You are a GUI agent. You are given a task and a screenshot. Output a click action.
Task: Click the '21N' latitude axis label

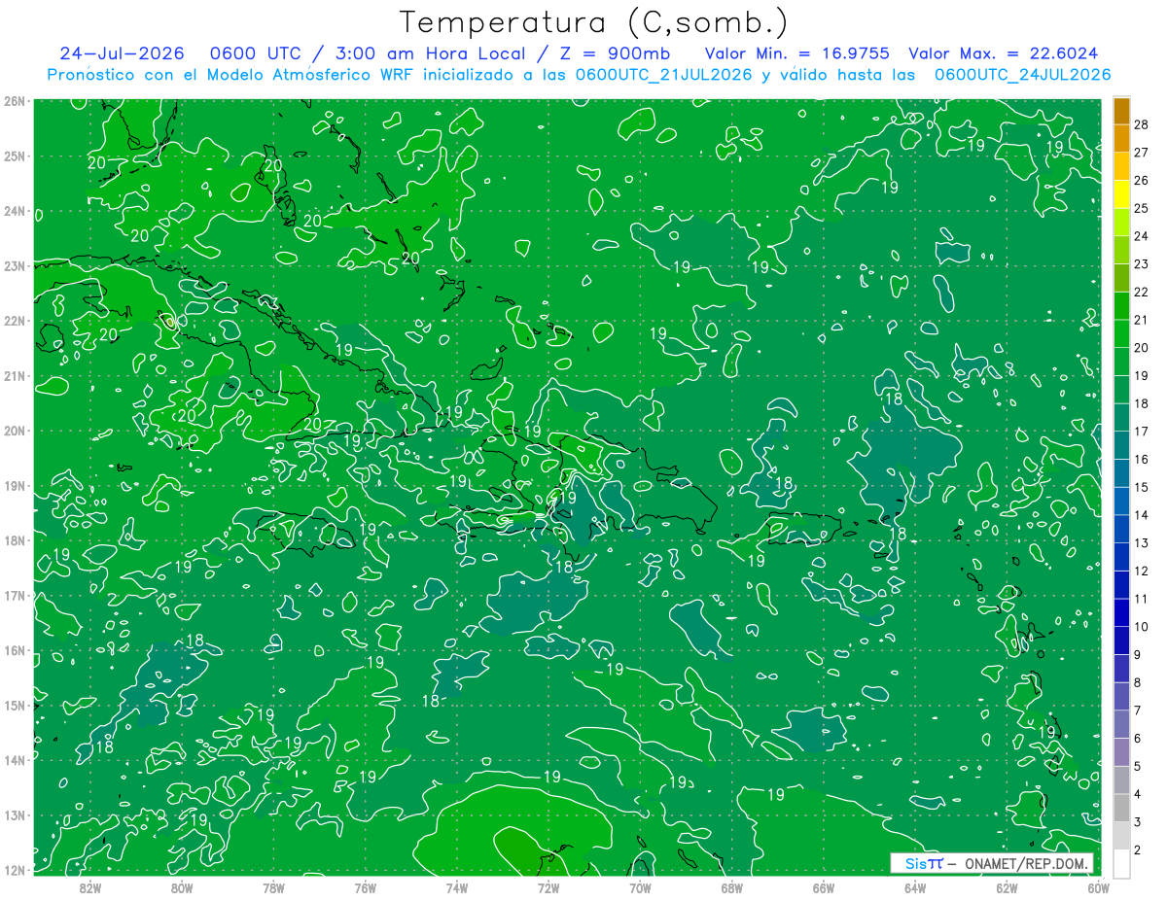(x=14, y=376)
